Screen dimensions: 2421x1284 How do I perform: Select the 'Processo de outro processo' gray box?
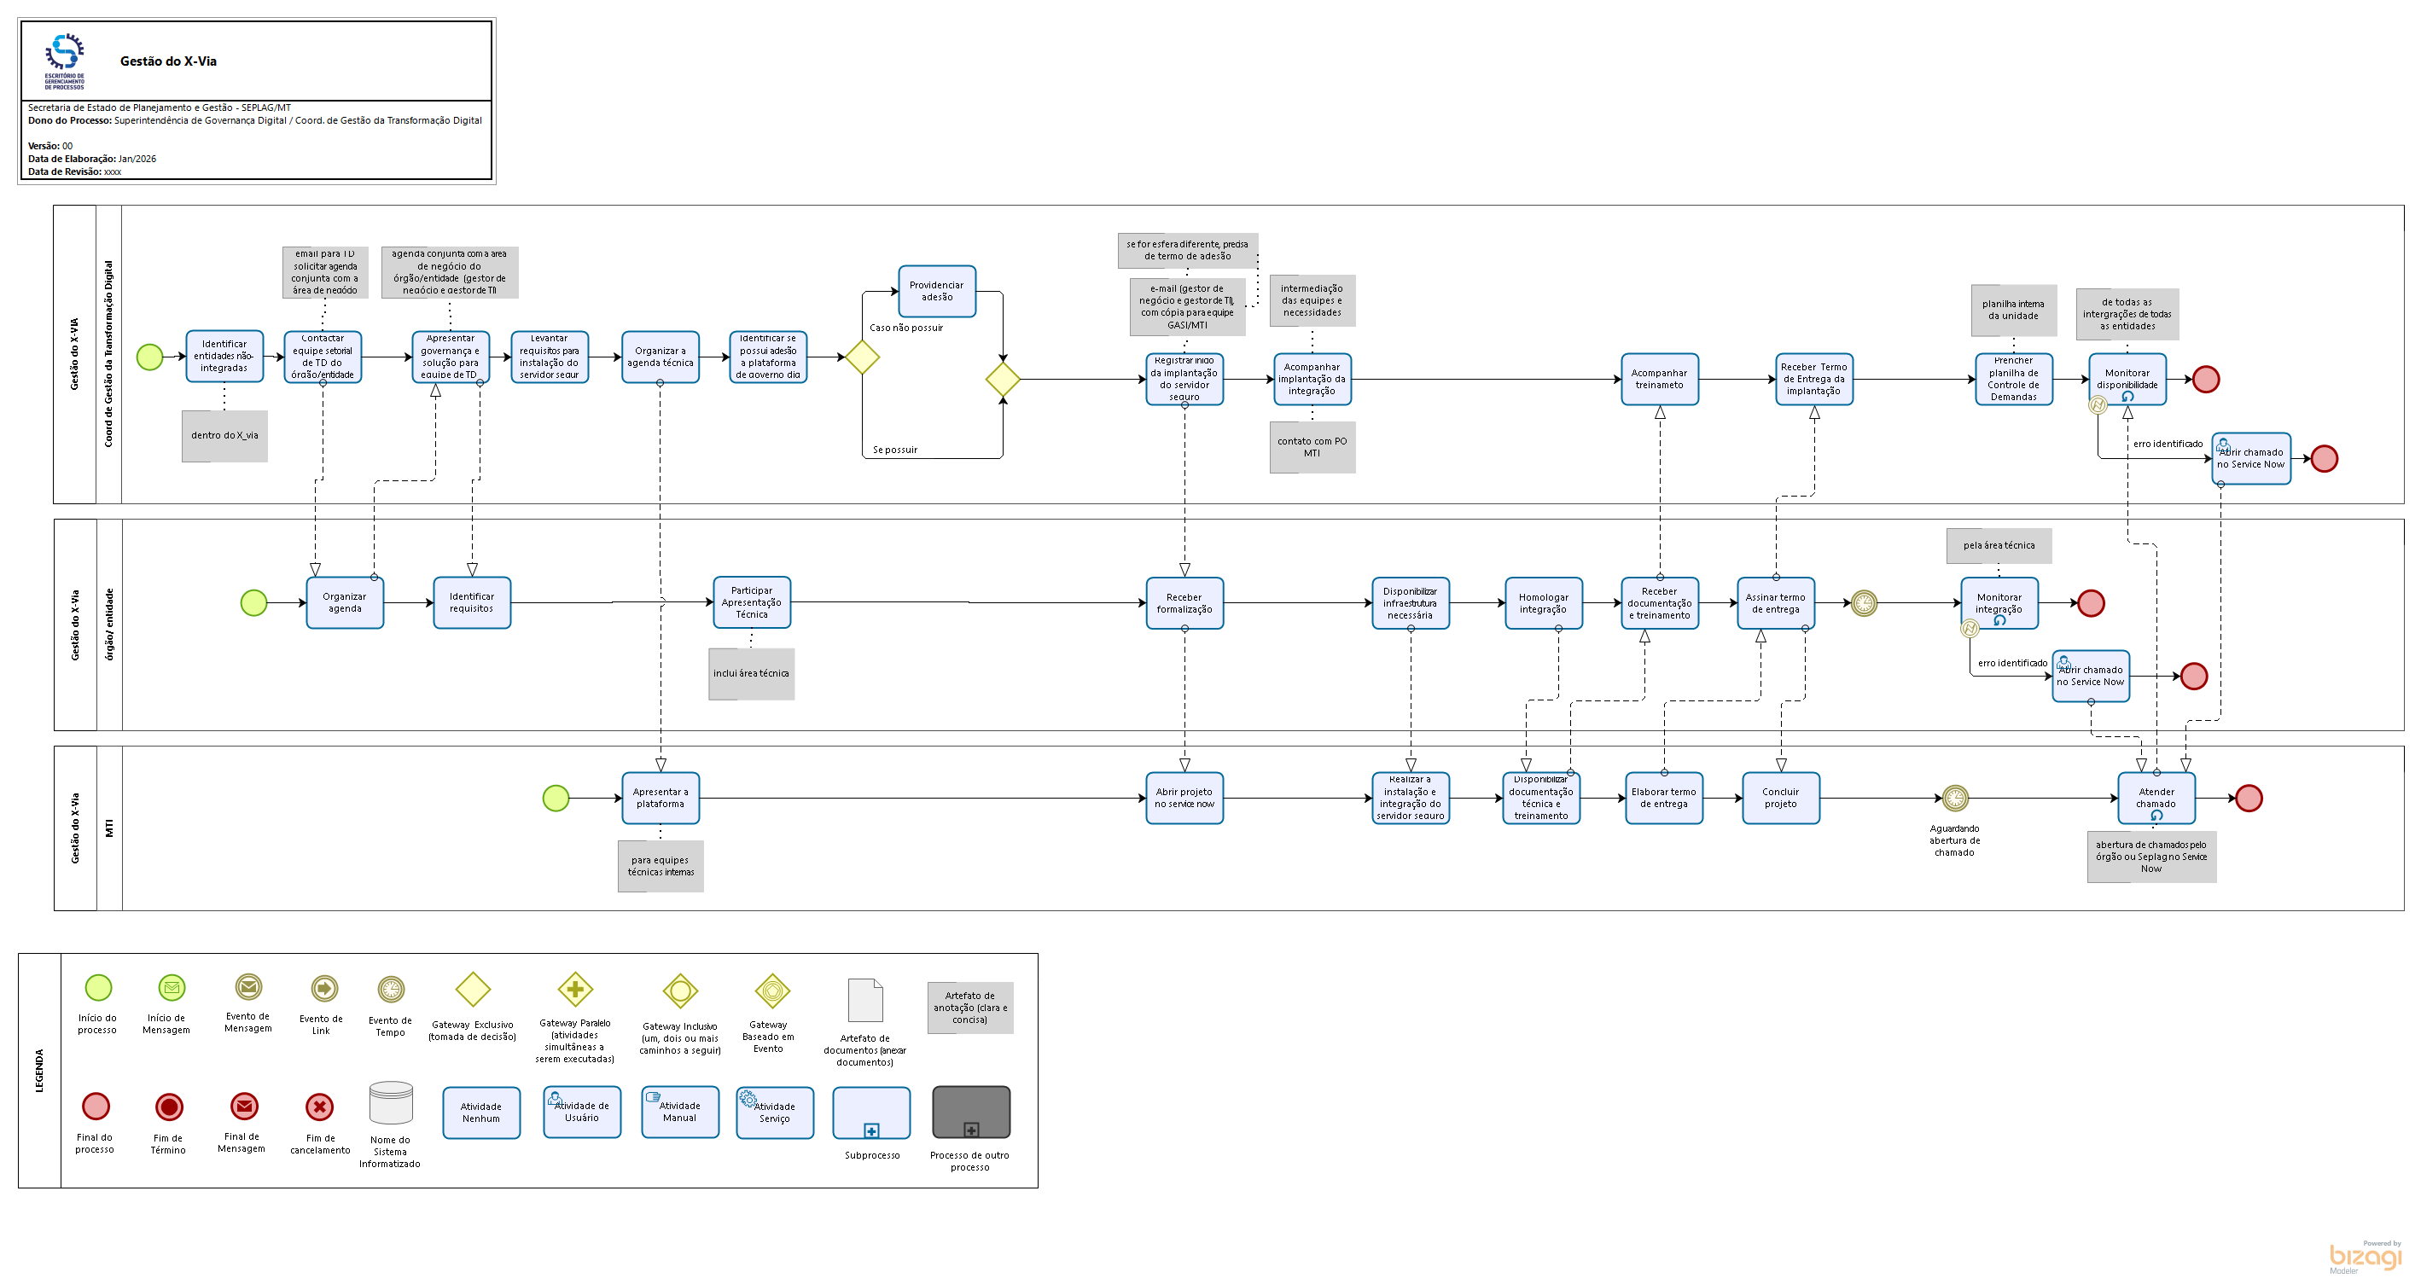pyautogui.click(x=971, y=1113)
